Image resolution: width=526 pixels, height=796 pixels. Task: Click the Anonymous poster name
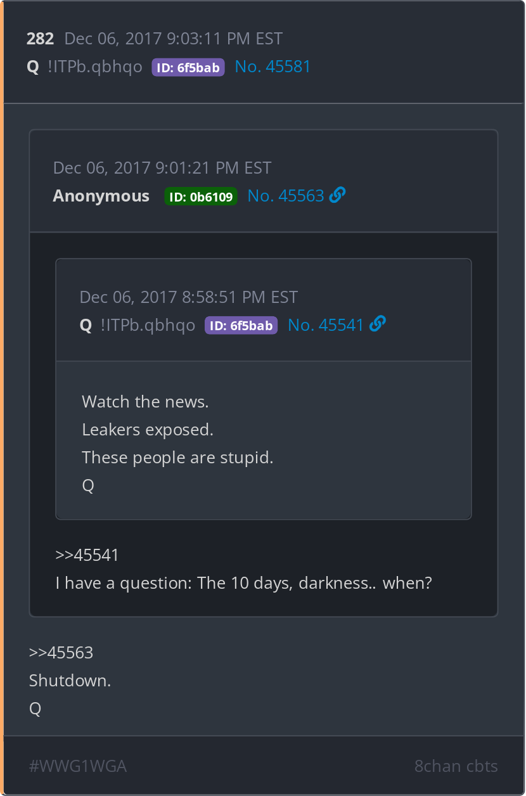101,196
